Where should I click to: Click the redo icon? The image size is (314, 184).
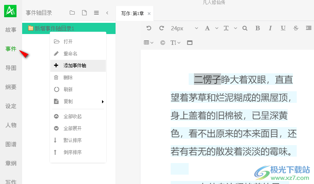pyautogui.click(x=161, y=28)
